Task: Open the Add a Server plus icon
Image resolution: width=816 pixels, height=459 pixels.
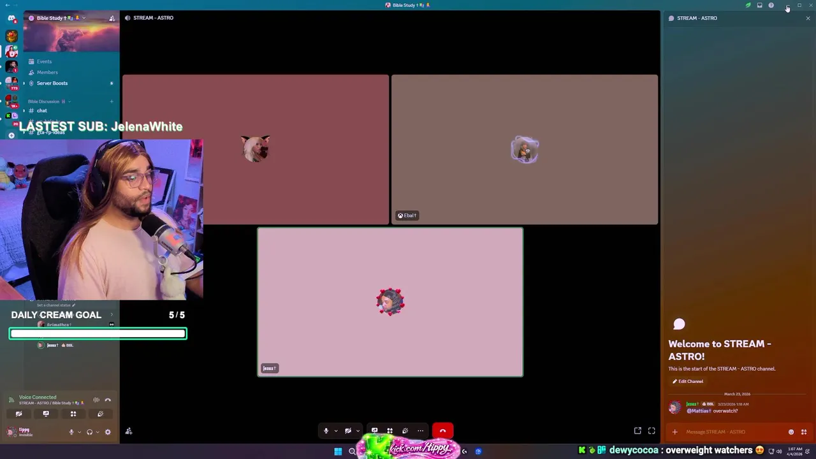Action: [x=11, y=135]
